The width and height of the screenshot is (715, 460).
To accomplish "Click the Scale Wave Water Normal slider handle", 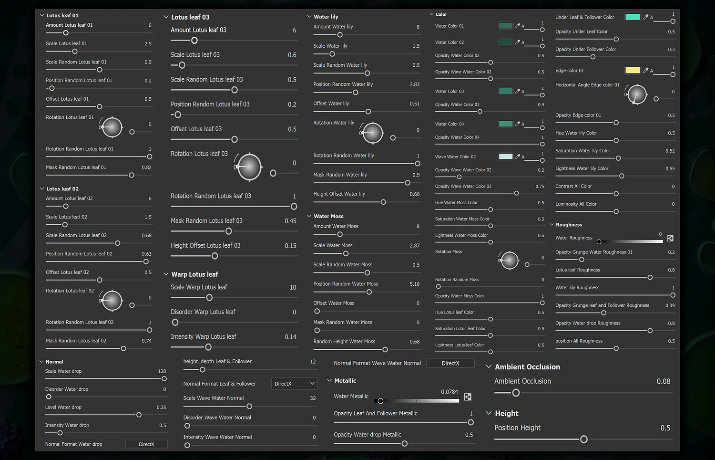I will click(x=249, y=407).
